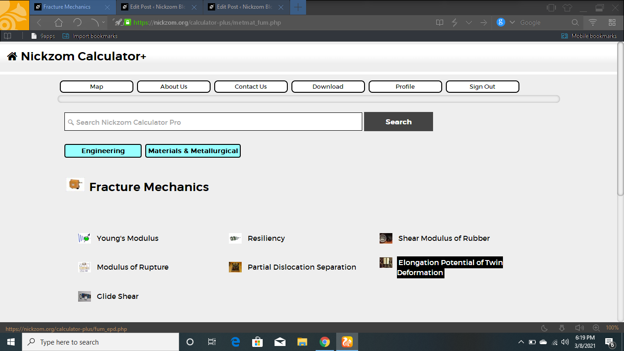Click the magnifier icon in Google search box

[575, 22]
